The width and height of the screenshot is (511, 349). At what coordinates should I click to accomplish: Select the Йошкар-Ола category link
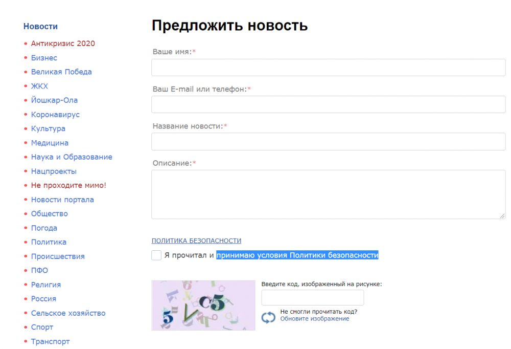click(54, 101)
